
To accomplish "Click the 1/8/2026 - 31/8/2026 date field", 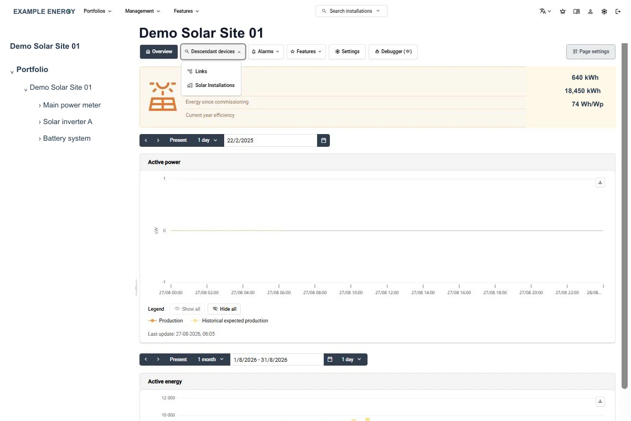I will [x=277, y=360].
